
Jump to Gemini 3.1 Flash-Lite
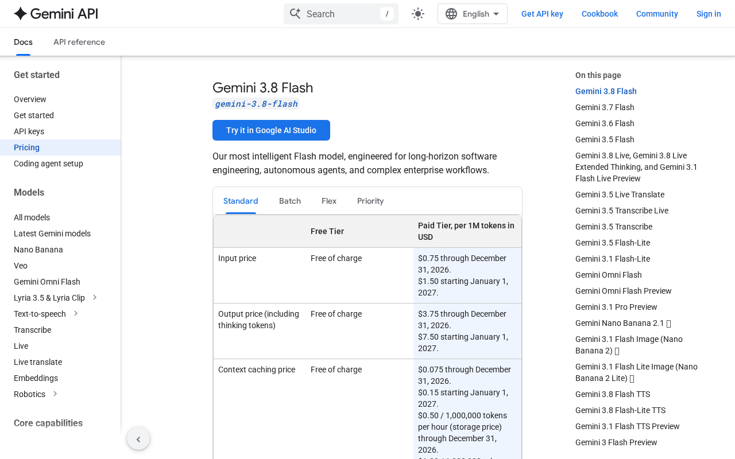click(x=613, y=259)
